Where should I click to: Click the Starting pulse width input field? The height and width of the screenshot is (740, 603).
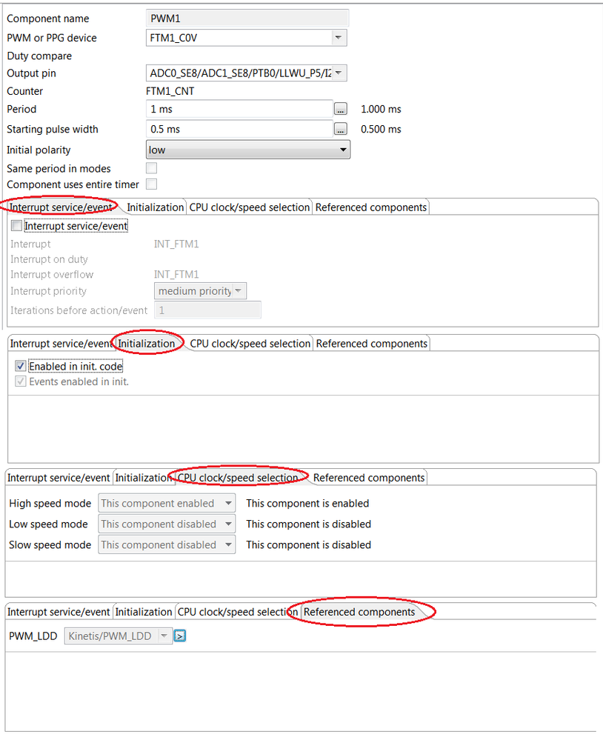239,129
